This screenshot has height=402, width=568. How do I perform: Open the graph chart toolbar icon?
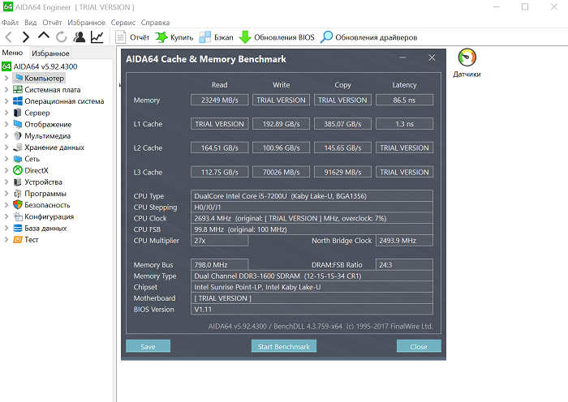[97, 37]
